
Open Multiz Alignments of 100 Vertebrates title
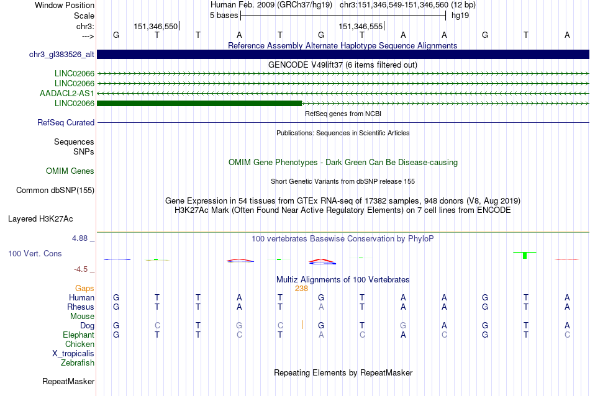coord(343,280)
